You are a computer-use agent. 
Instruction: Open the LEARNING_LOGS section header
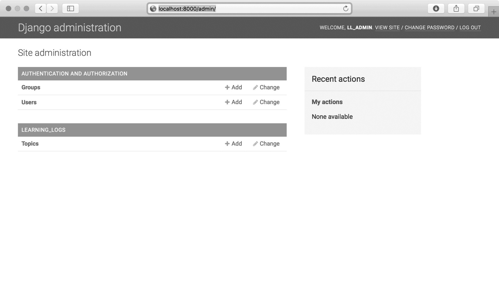pos(44,130)
